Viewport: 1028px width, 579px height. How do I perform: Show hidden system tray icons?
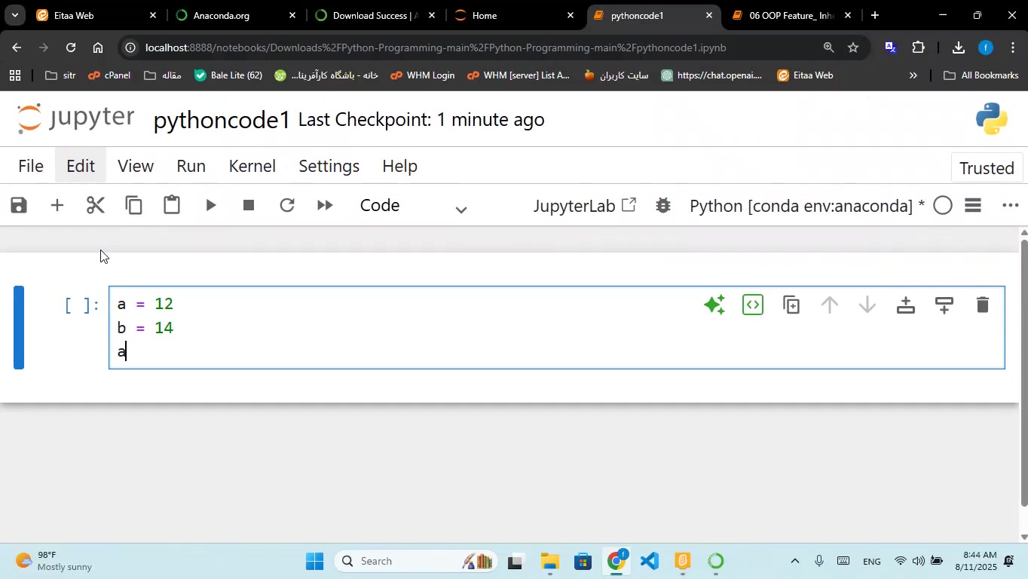pos(794,561)
